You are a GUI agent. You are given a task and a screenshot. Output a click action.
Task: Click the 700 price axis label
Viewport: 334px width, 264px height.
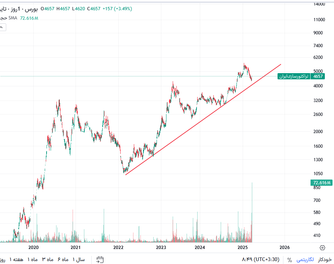click(x=317, y=200)
